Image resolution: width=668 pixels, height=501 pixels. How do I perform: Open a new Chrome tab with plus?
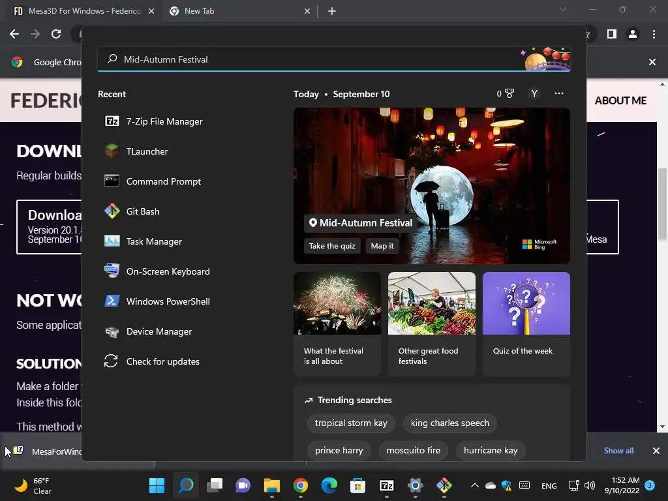tap(332, 11)
